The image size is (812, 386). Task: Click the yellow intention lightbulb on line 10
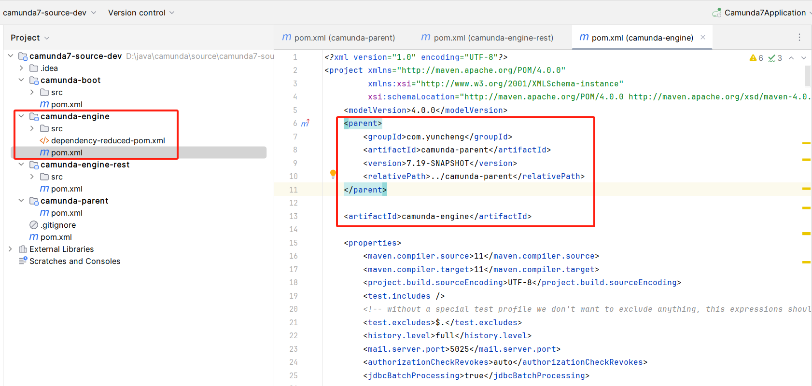click(333, 174)
